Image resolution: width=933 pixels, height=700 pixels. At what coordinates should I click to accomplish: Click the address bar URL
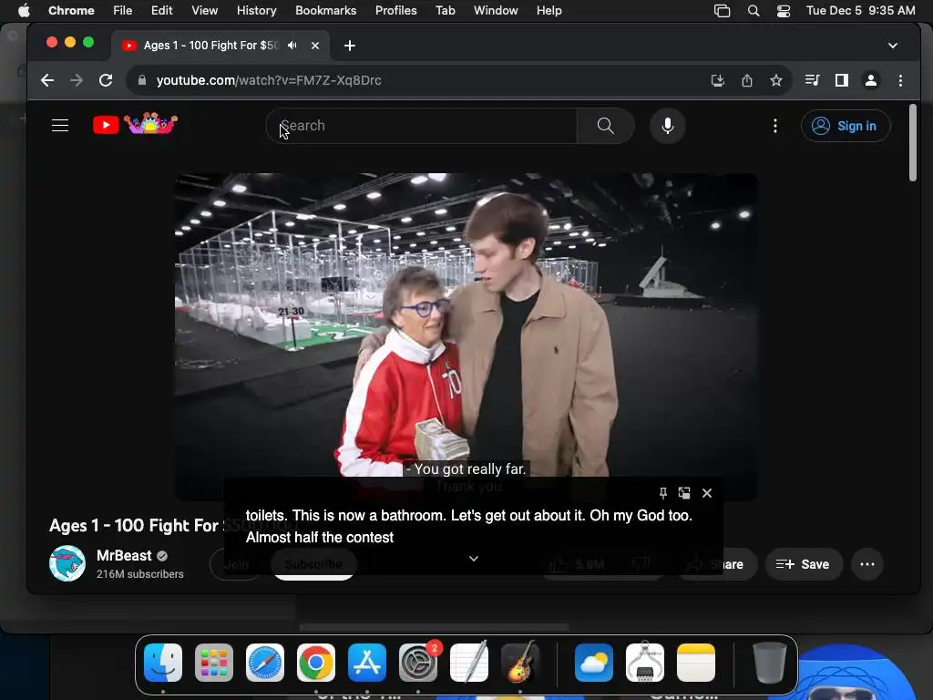(x=269, y=80)
